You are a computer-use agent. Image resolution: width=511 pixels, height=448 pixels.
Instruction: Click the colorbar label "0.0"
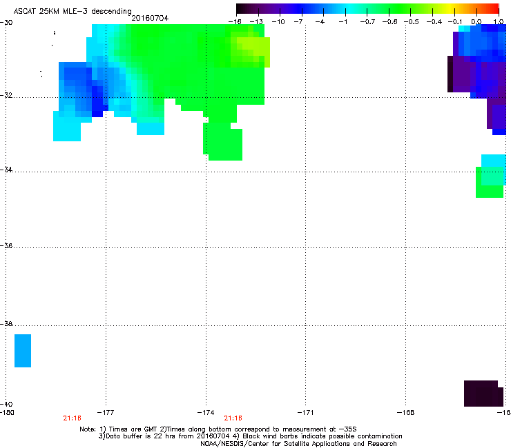tap(476, 22)
